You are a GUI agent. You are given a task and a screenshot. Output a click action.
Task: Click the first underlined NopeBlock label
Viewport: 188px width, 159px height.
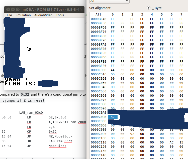pyautogui.click(x=63, y=136)
